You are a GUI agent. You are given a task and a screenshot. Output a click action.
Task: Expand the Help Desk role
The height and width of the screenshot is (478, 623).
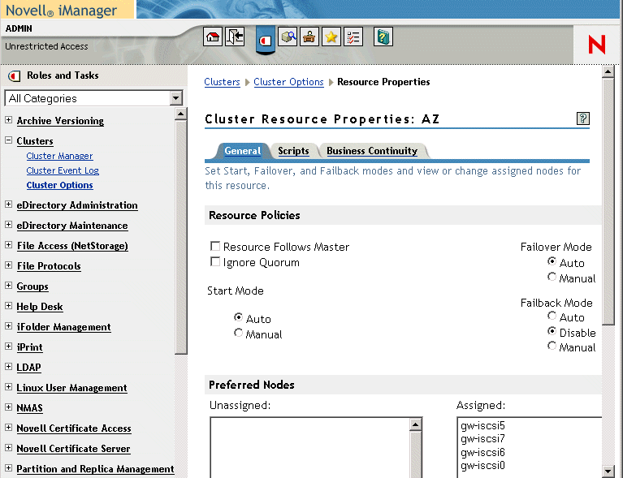tap(8, 305)
